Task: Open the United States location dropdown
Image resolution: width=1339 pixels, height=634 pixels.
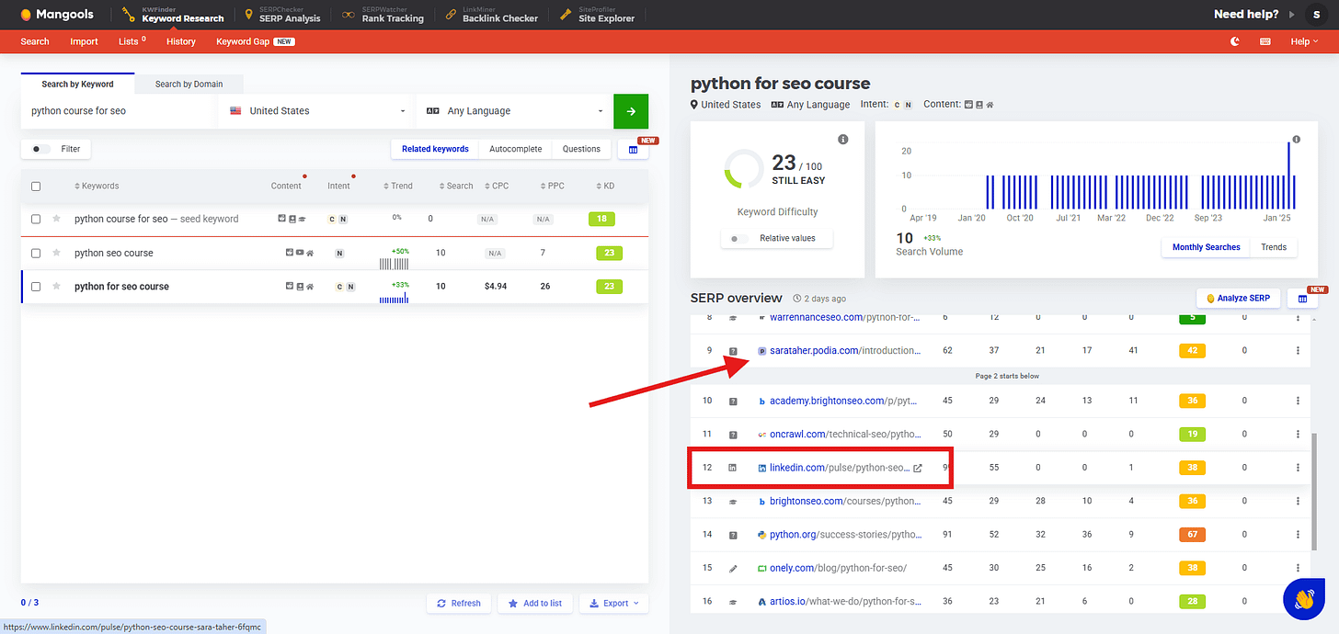Action: click(316, 111)
